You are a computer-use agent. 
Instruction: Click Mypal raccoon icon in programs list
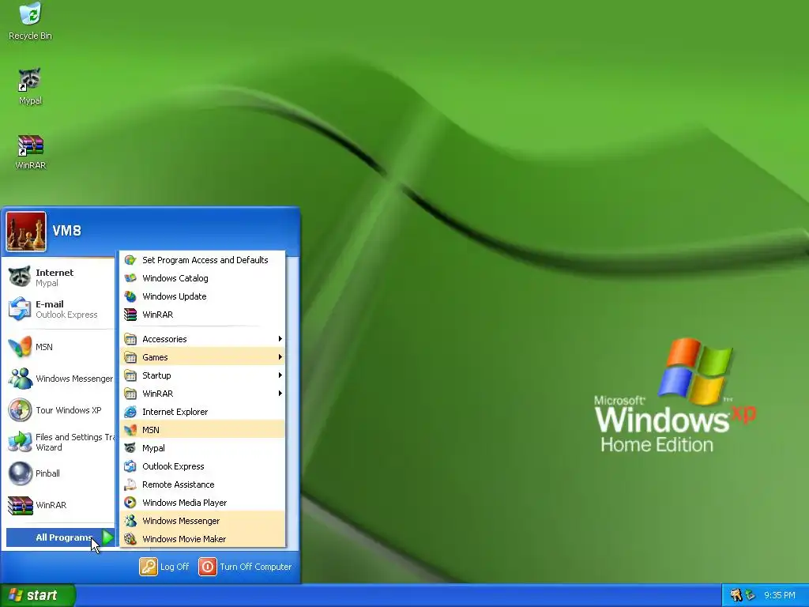[x=130, y=448]
